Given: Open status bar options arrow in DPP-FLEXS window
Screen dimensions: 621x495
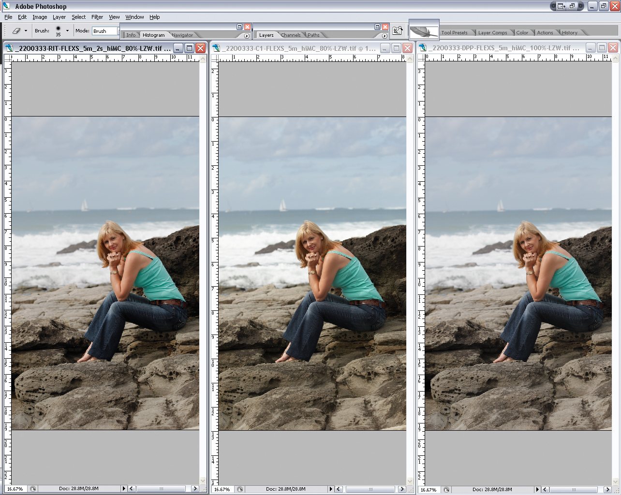Looking at the screenshot, I should click(x=538, y=489).
